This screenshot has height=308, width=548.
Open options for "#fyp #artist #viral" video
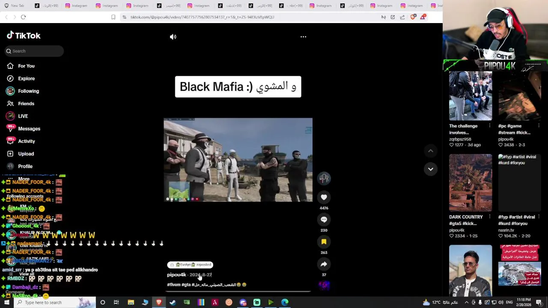coord(539,217)
